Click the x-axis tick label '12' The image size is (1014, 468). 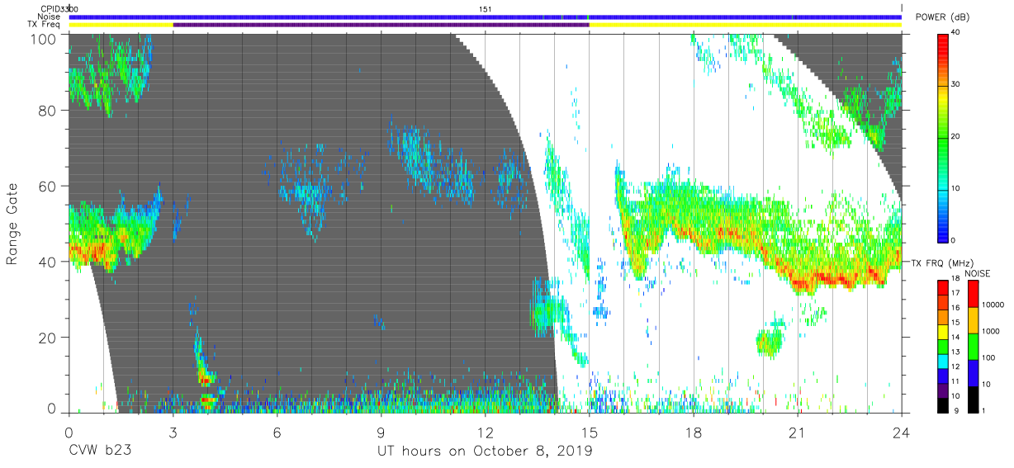[485, 431]
